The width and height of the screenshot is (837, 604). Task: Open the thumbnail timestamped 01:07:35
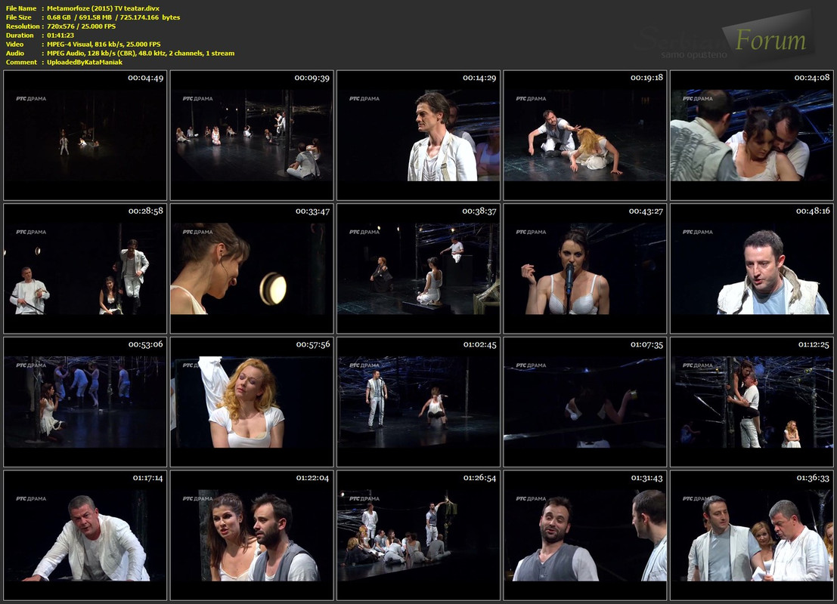click(x=585, y=402)
